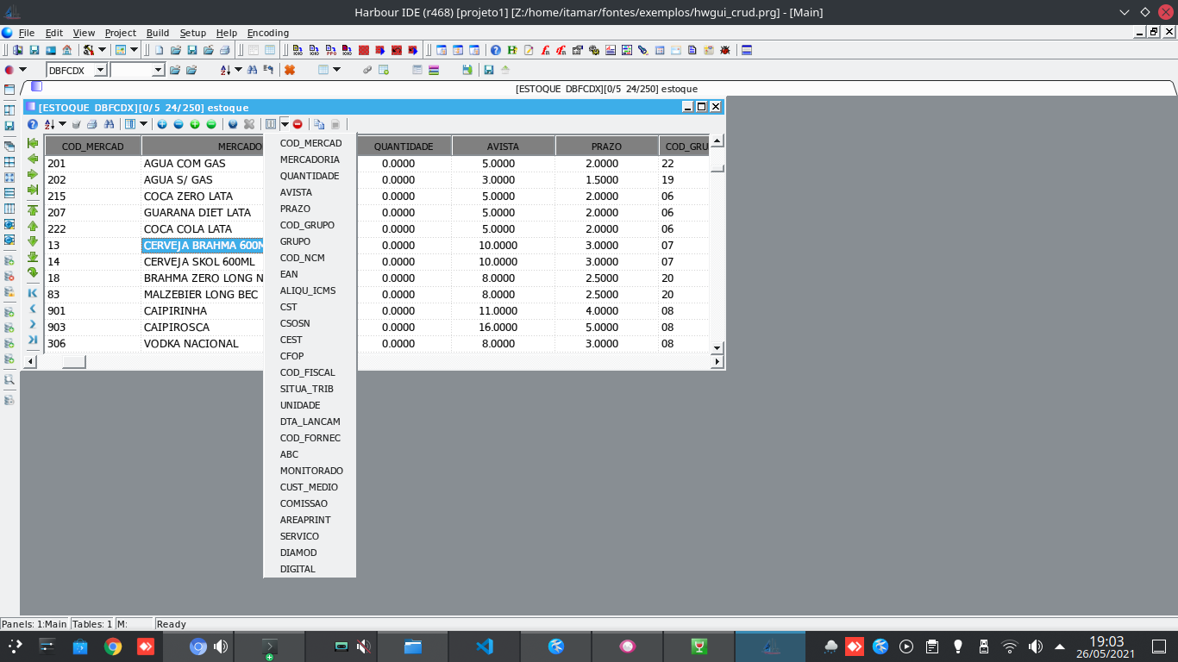
Task: Click the red no-entry icon in table toolbar
Action: (x=298, y=124)
